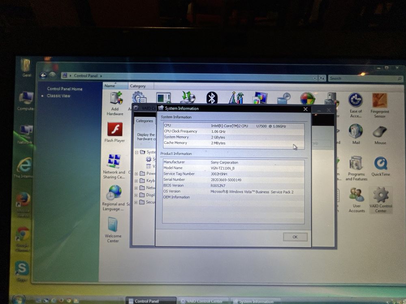Select the Manufacturer Sony Corporation row
This screenshot has height=304, width=406.
pyautogui.click(x=233, y=162)
